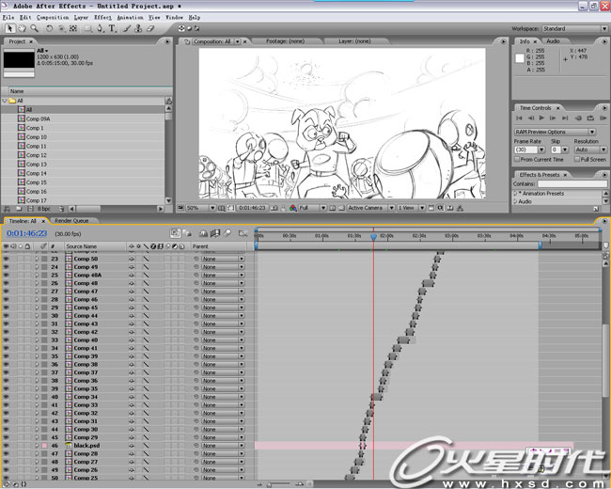Toggle the graph editor icon in the timeline
The width and height of the screenshot is (611, 489).
tap(243, 233)
